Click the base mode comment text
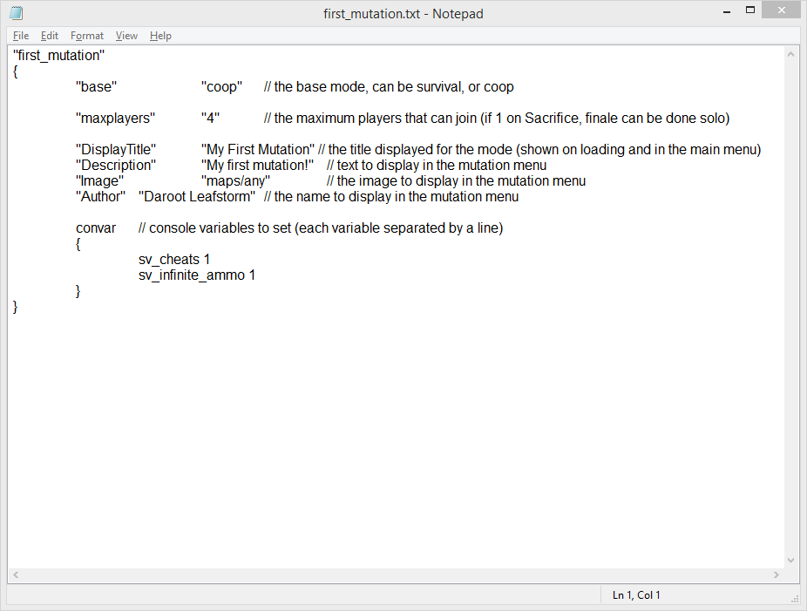The image size is (807, 611). [x=389, y=87]
